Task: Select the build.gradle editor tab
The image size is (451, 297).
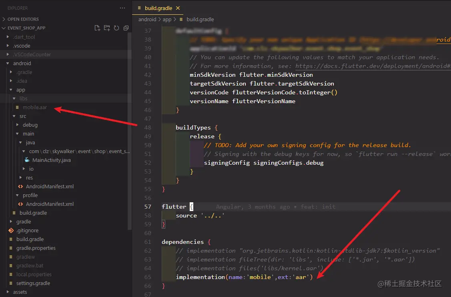Action: 158,8
